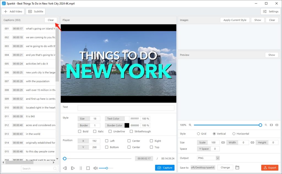
Task: Click the font Size value field
Action: pos(95,119)
